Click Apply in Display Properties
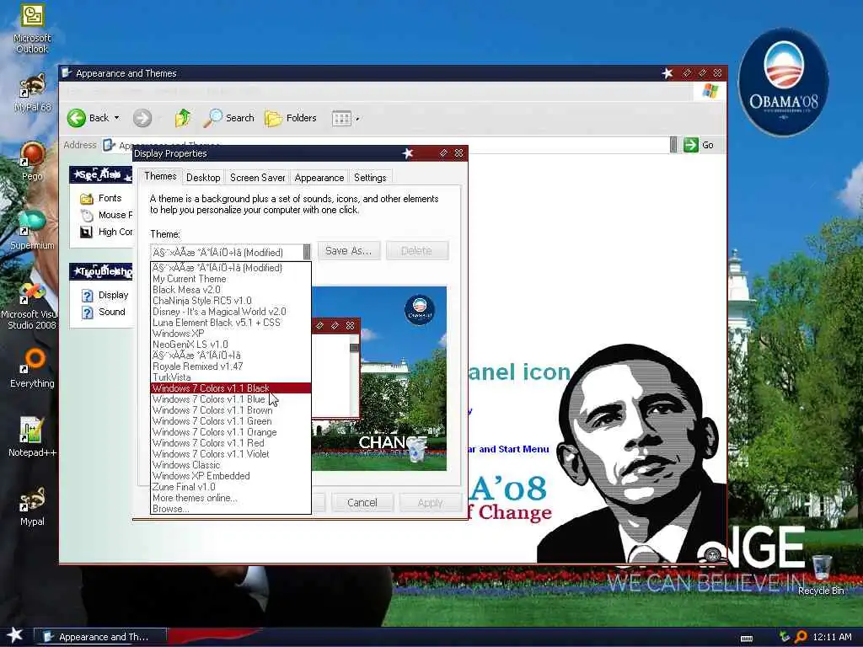Screen dimensions: 863x647 (430, 502)
